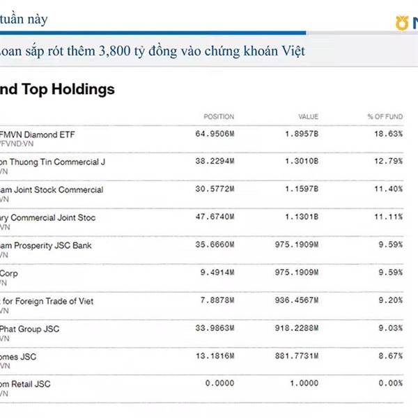Click the gold logo icon at top right
Viewport: 418px width, 418px height.
click(x=402, y=23)
